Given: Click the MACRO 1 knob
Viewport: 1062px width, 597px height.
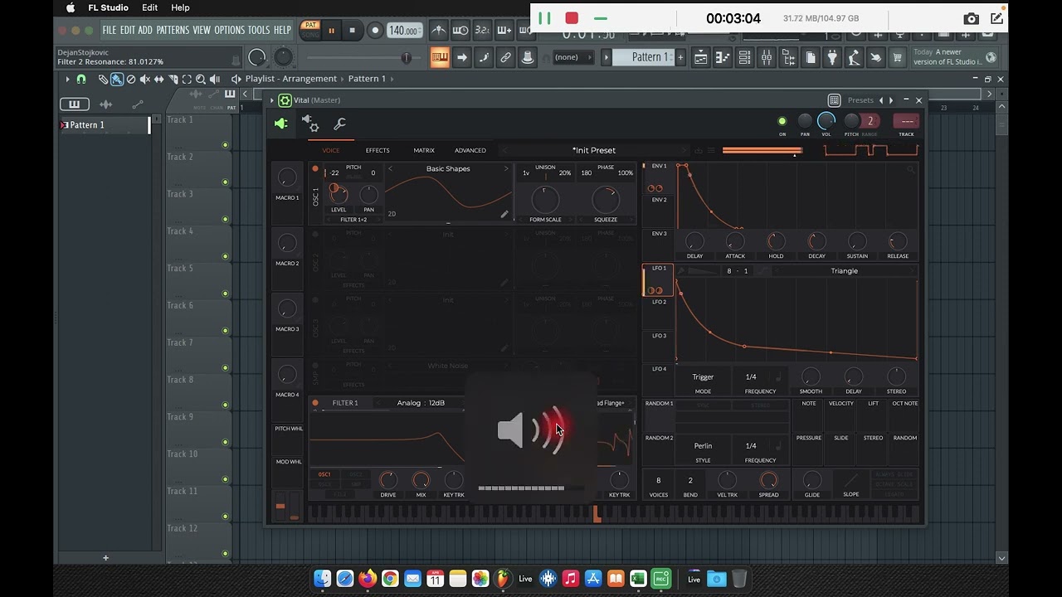Looking at the screenshot, I should coord(287,177).
